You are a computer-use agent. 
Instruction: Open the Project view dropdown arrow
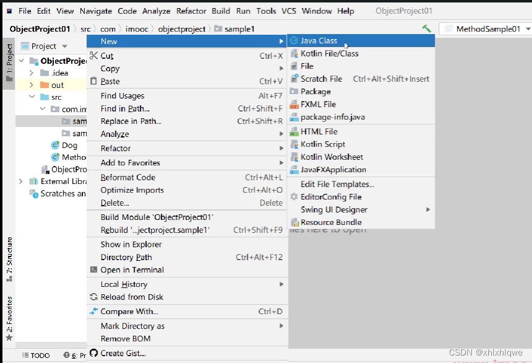[x=64, y=46]
